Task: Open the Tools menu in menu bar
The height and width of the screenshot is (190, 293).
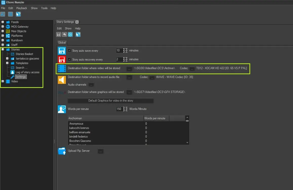Action: [44, 8]
